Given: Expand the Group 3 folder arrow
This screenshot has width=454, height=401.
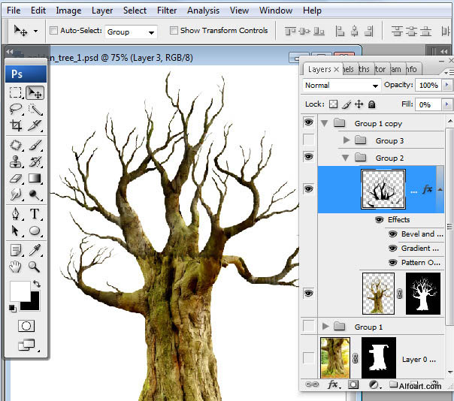Looking at the screenshot, I should click(x=346, y=140).
